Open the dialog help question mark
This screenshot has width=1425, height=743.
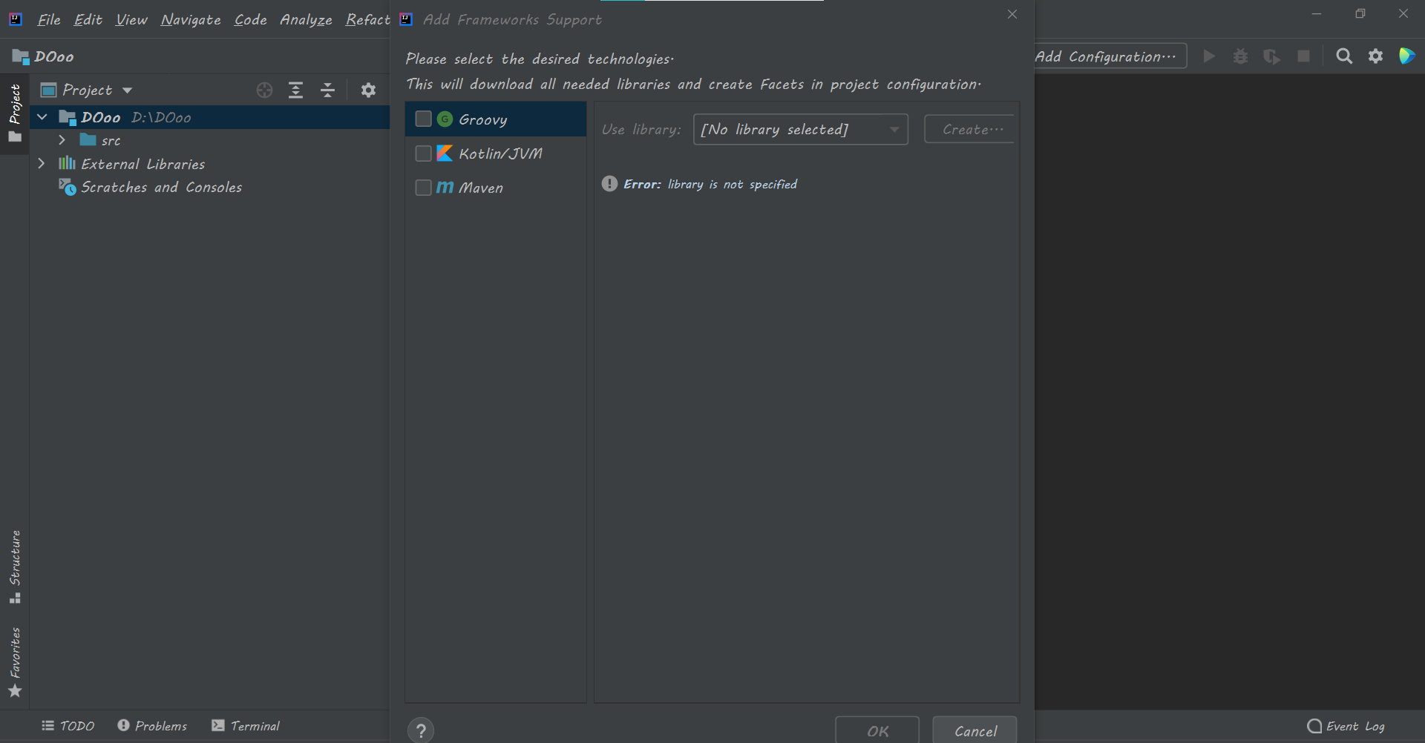coord(421,730)
